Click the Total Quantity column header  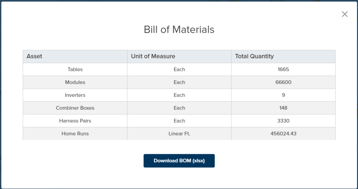coord(254,56)
